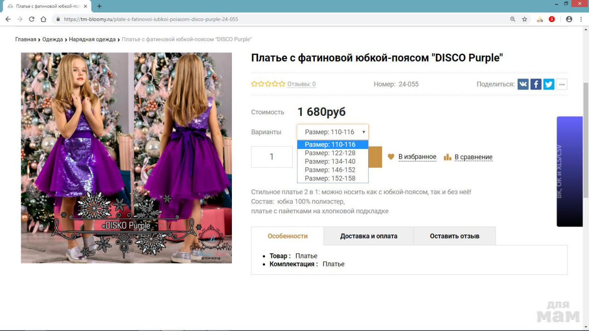The width and height of the screenshot is (589, 331).
Task: Open 'Нарядная одежда' breadcrumb link
Action: point(92,40)
